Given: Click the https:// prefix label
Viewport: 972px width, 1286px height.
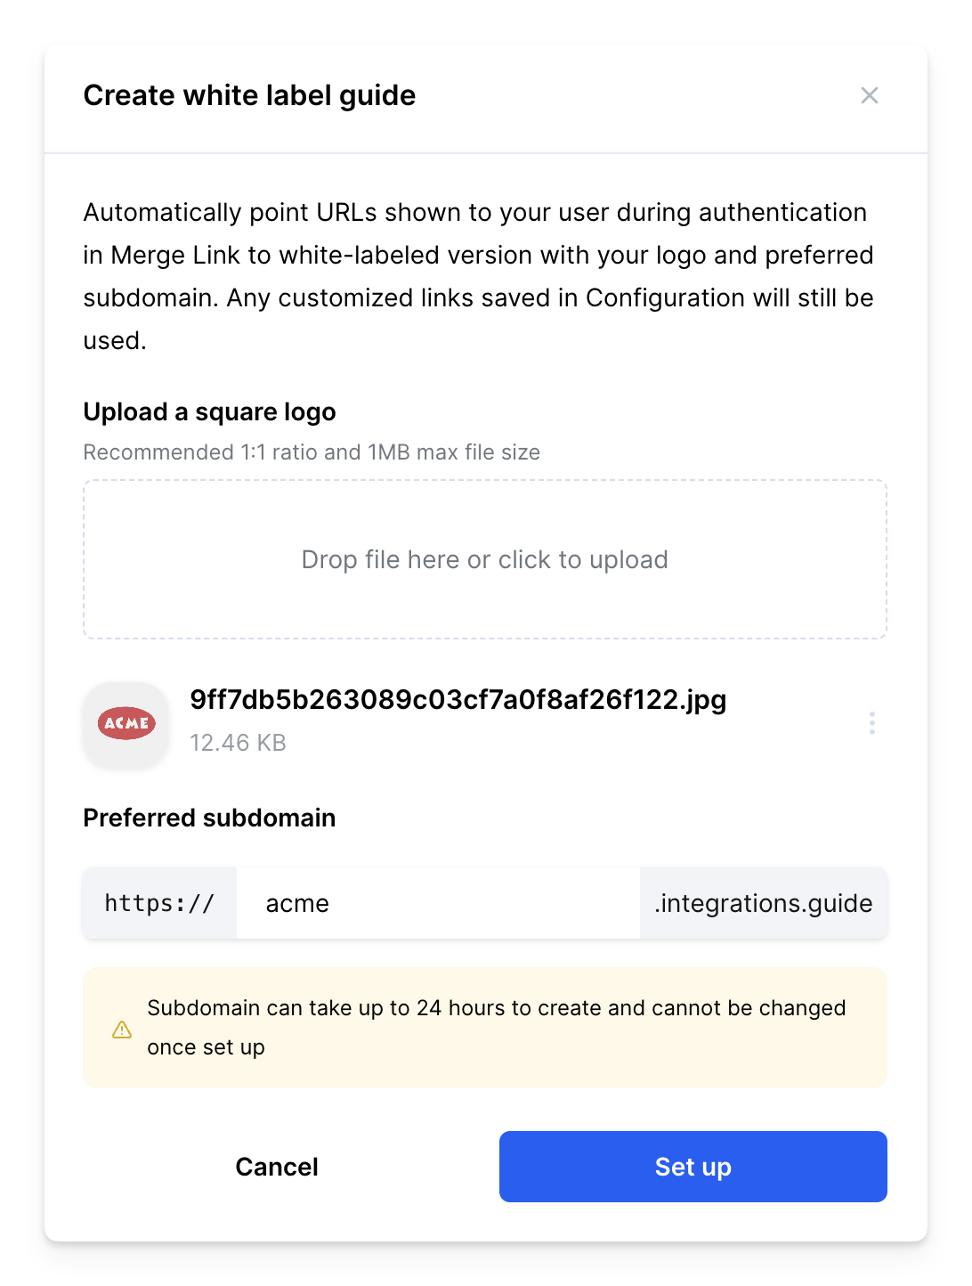Looking at the screenshot, I should coord(159,903).
